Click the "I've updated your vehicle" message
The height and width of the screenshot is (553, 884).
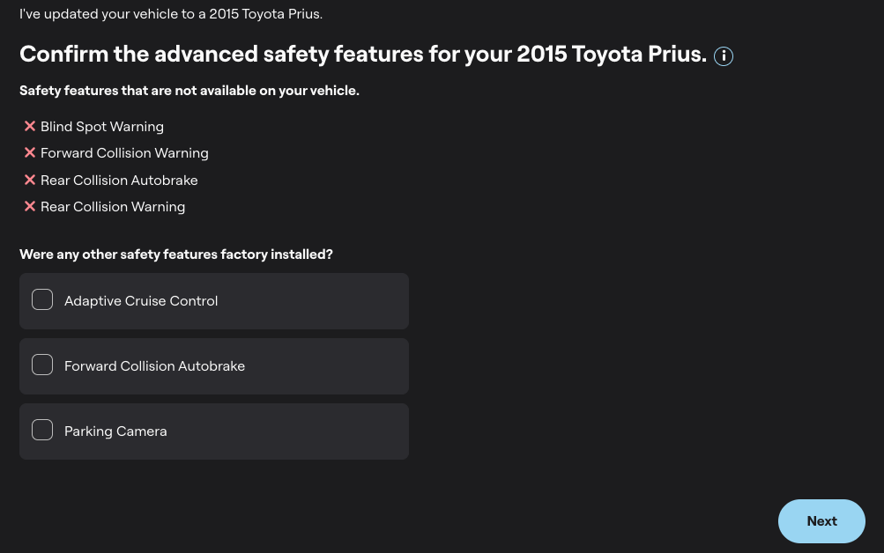pos(171,14)
